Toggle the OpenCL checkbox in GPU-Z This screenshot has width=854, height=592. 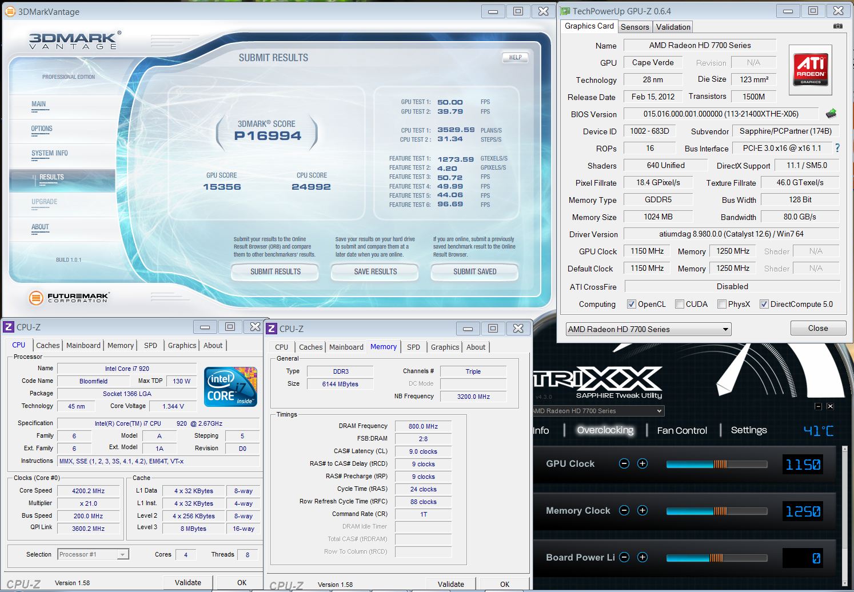click(631, 304)
